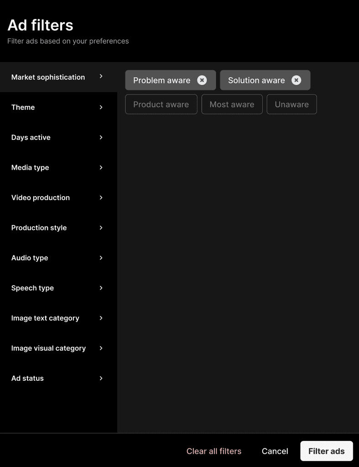Expand the Production style category
The width and height of the screenshot is (359, 467).
[x=58, y=228]
